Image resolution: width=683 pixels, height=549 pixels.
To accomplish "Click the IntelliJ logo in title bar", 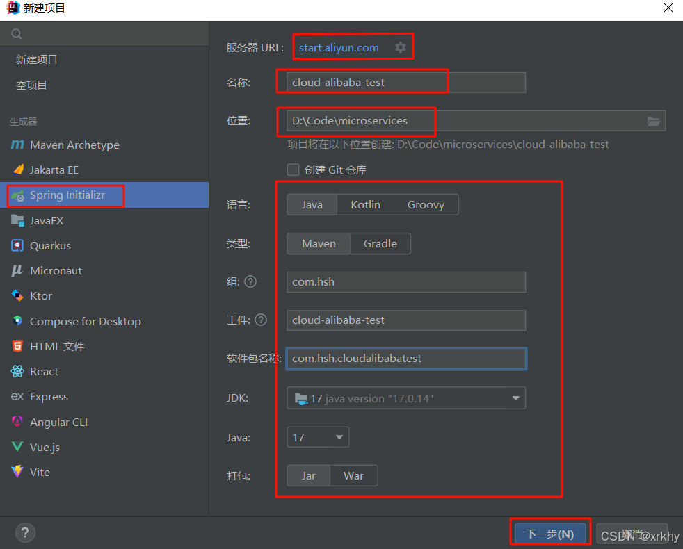I will 13,8.
